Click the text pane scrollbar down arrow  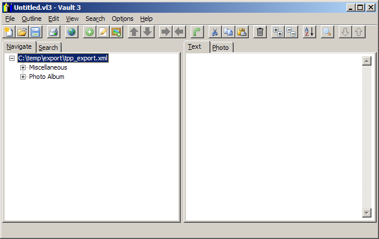366,213
